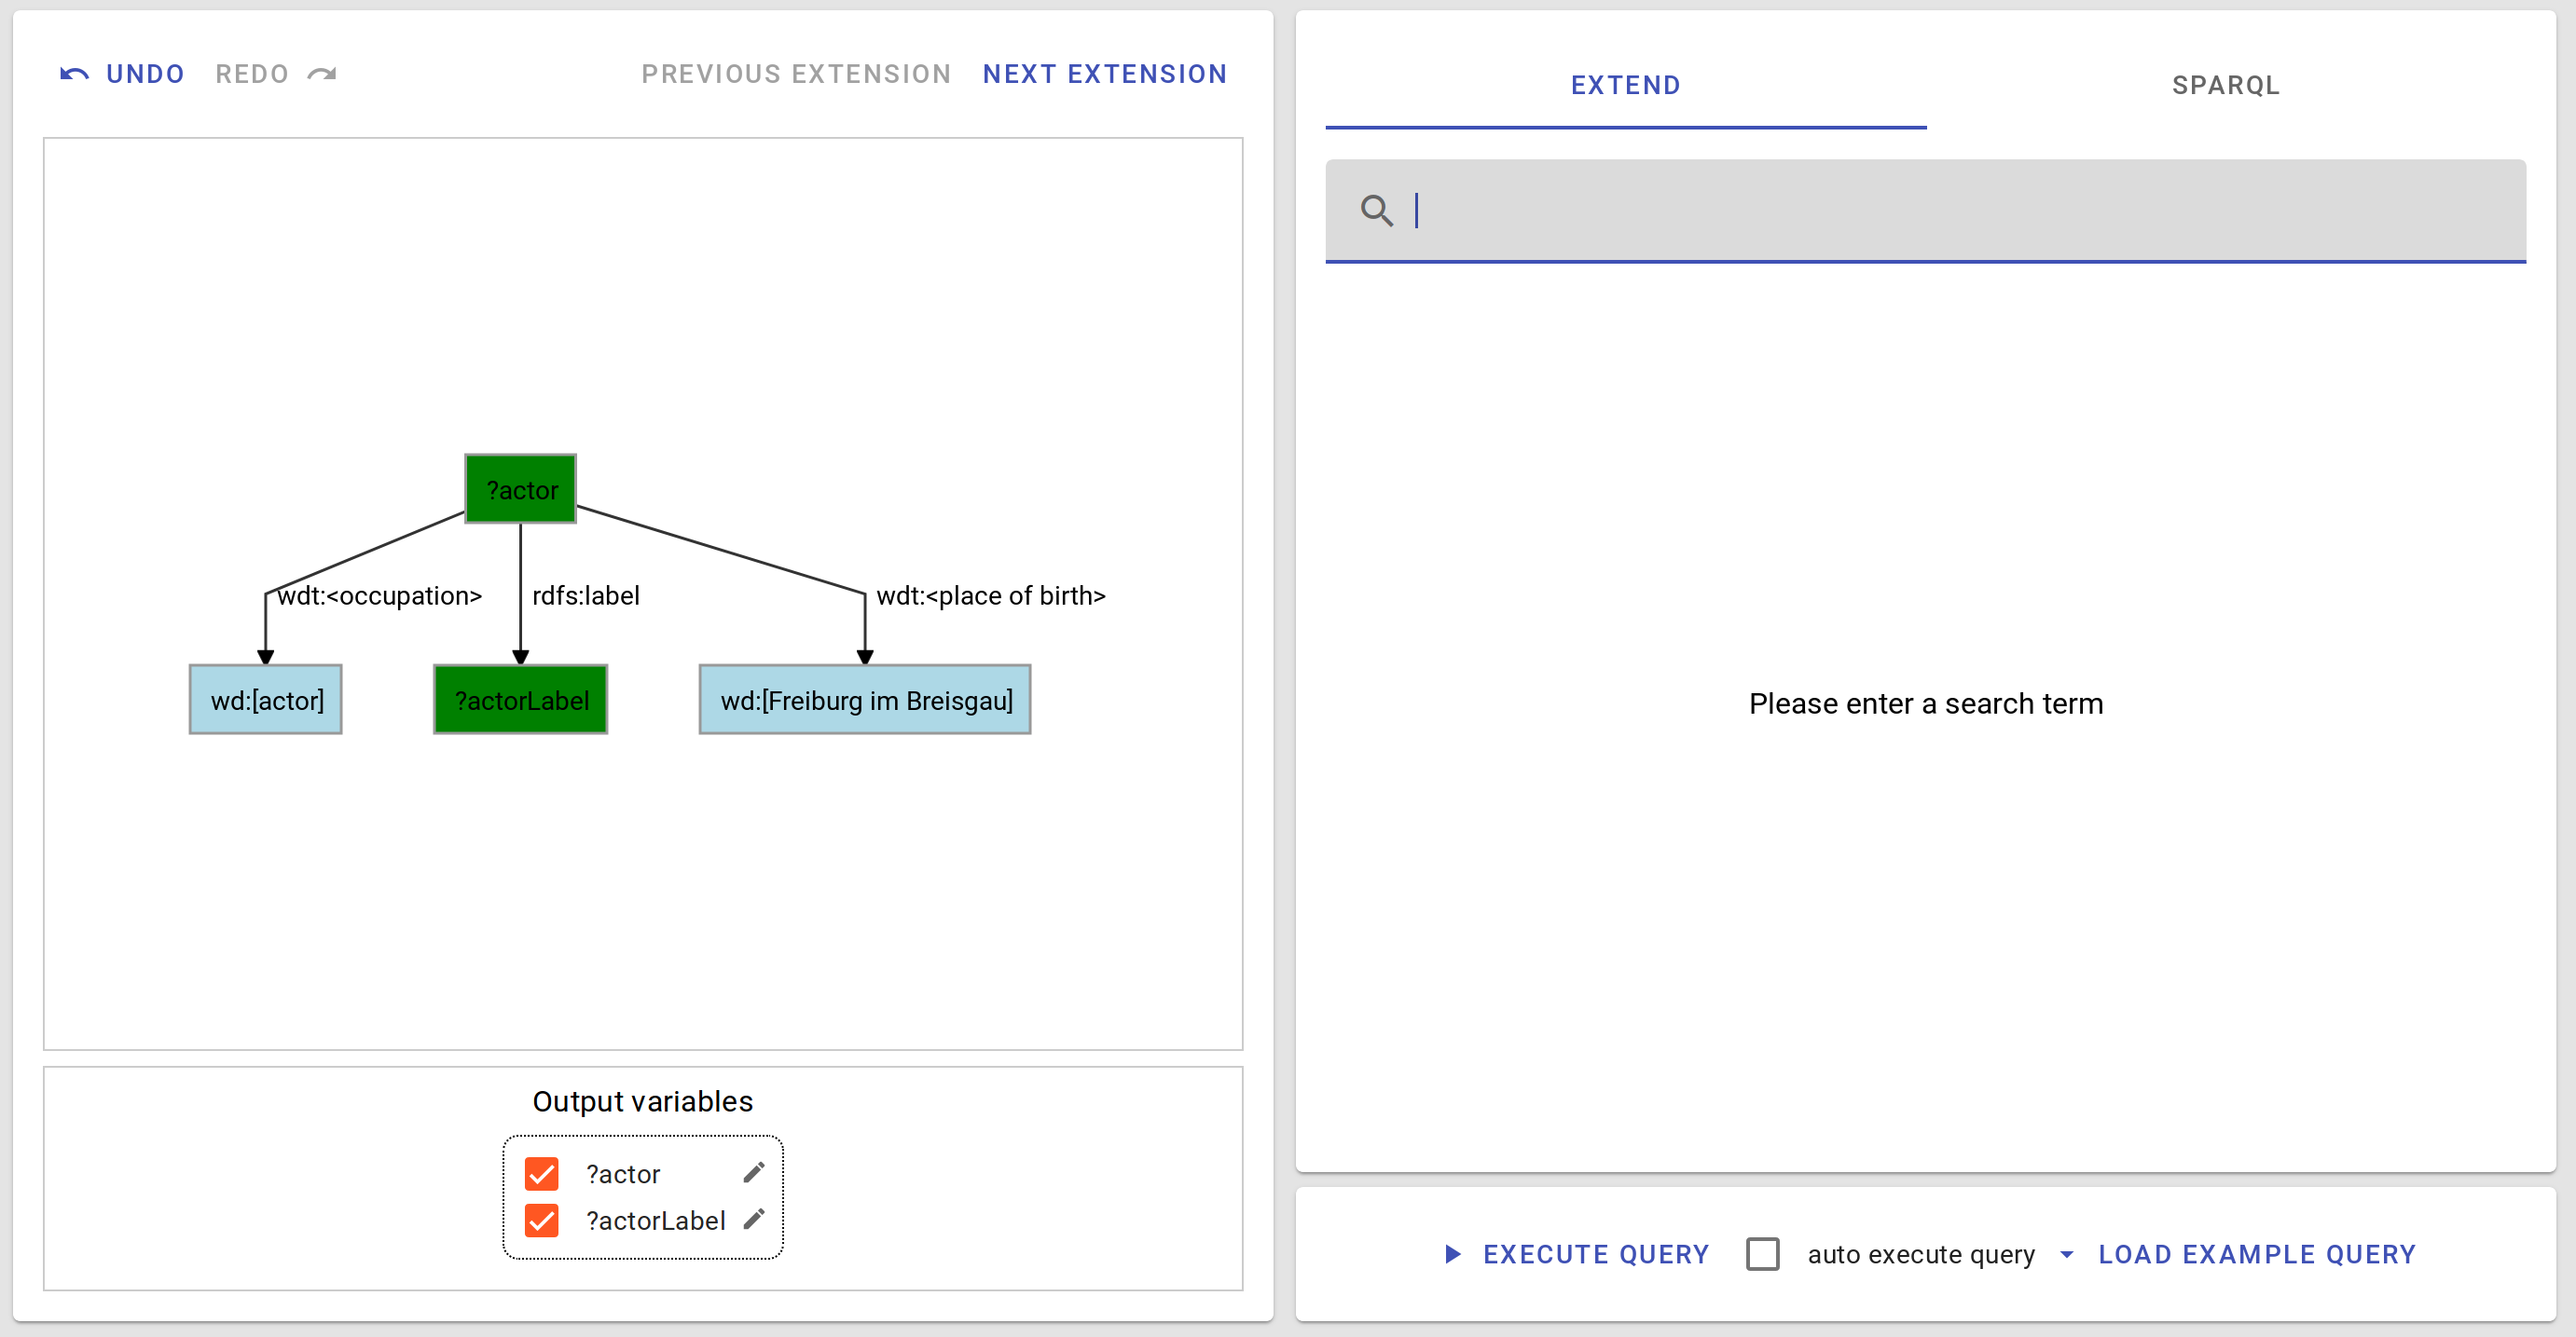Image resolution: width=2576 pixels, height=1337 pixels.
Task: Uncheck the ?actorLabel output variable
Action: pyautogui.click(x=542, y=1221)
